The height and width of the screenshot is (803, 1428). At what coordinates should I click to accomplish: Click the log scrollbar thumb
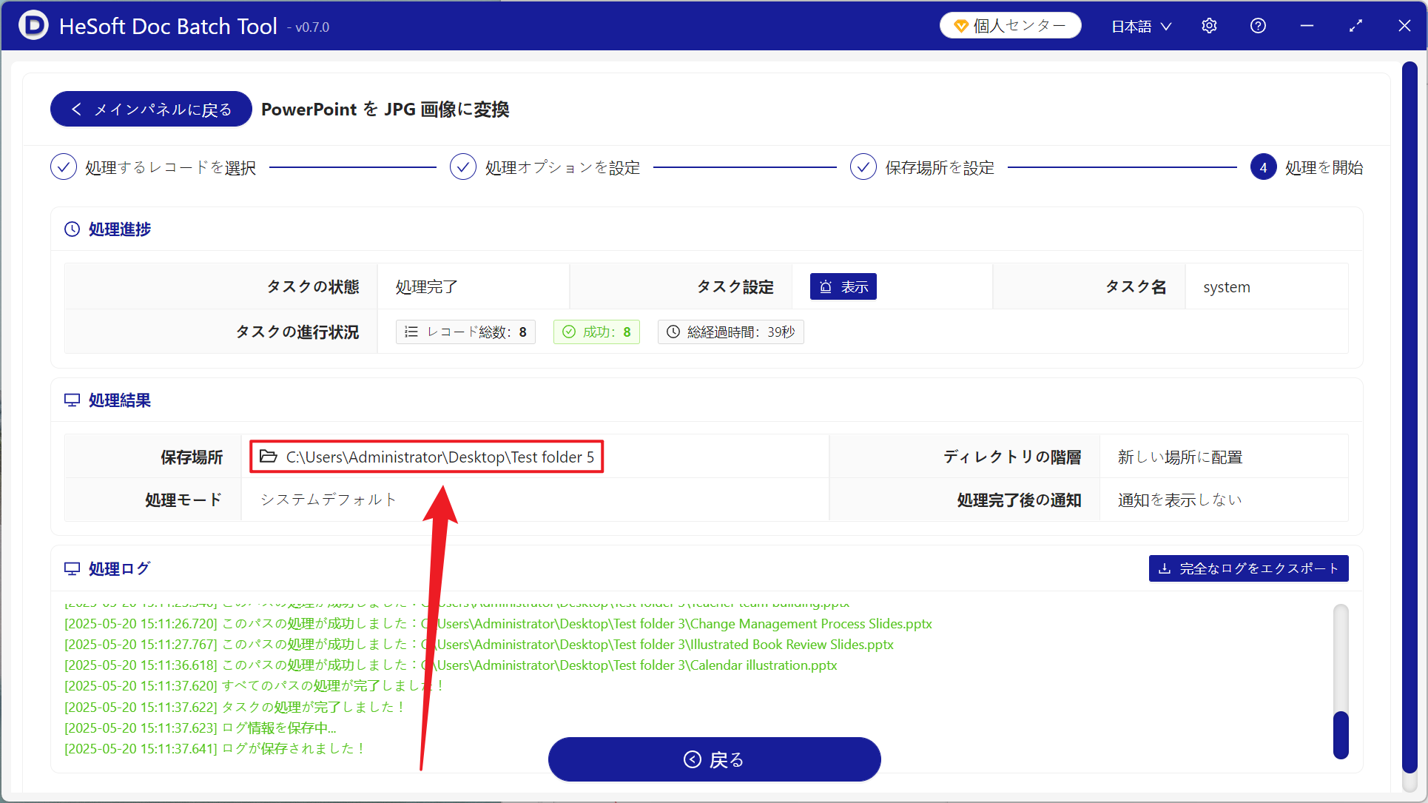pyautogui.click(x=1341, y=735)
